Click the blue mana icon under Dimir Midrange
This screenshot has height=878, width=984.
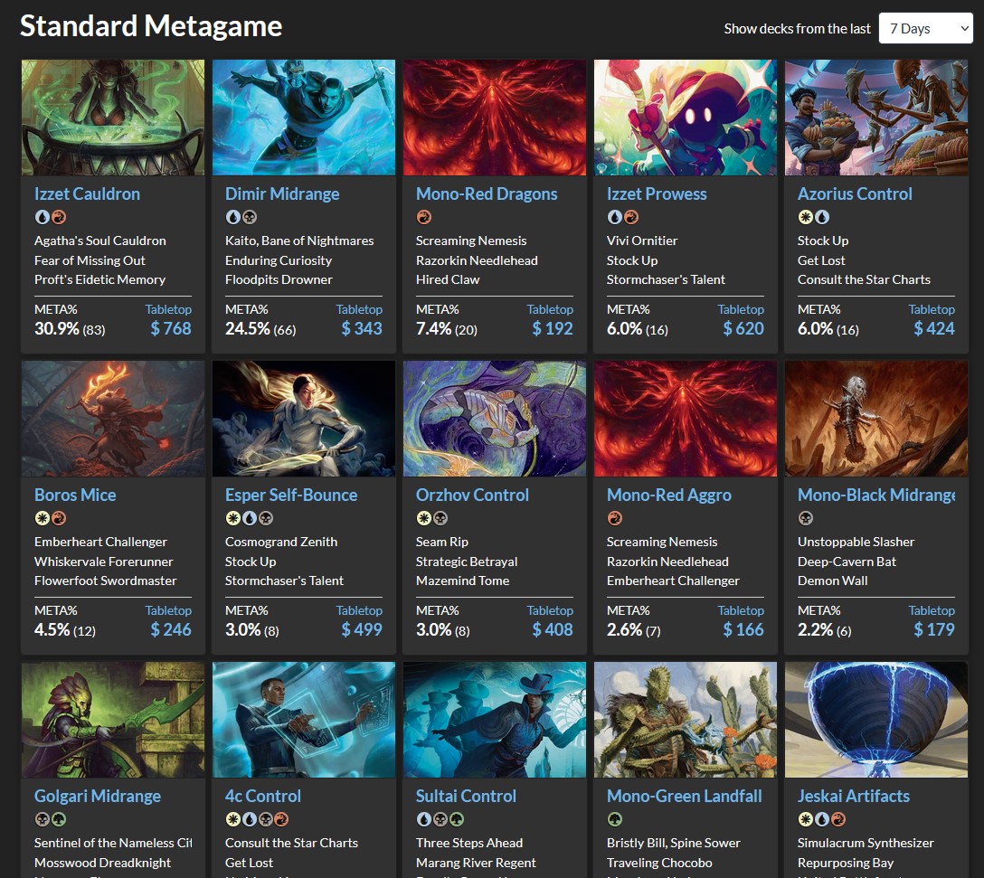232,217
